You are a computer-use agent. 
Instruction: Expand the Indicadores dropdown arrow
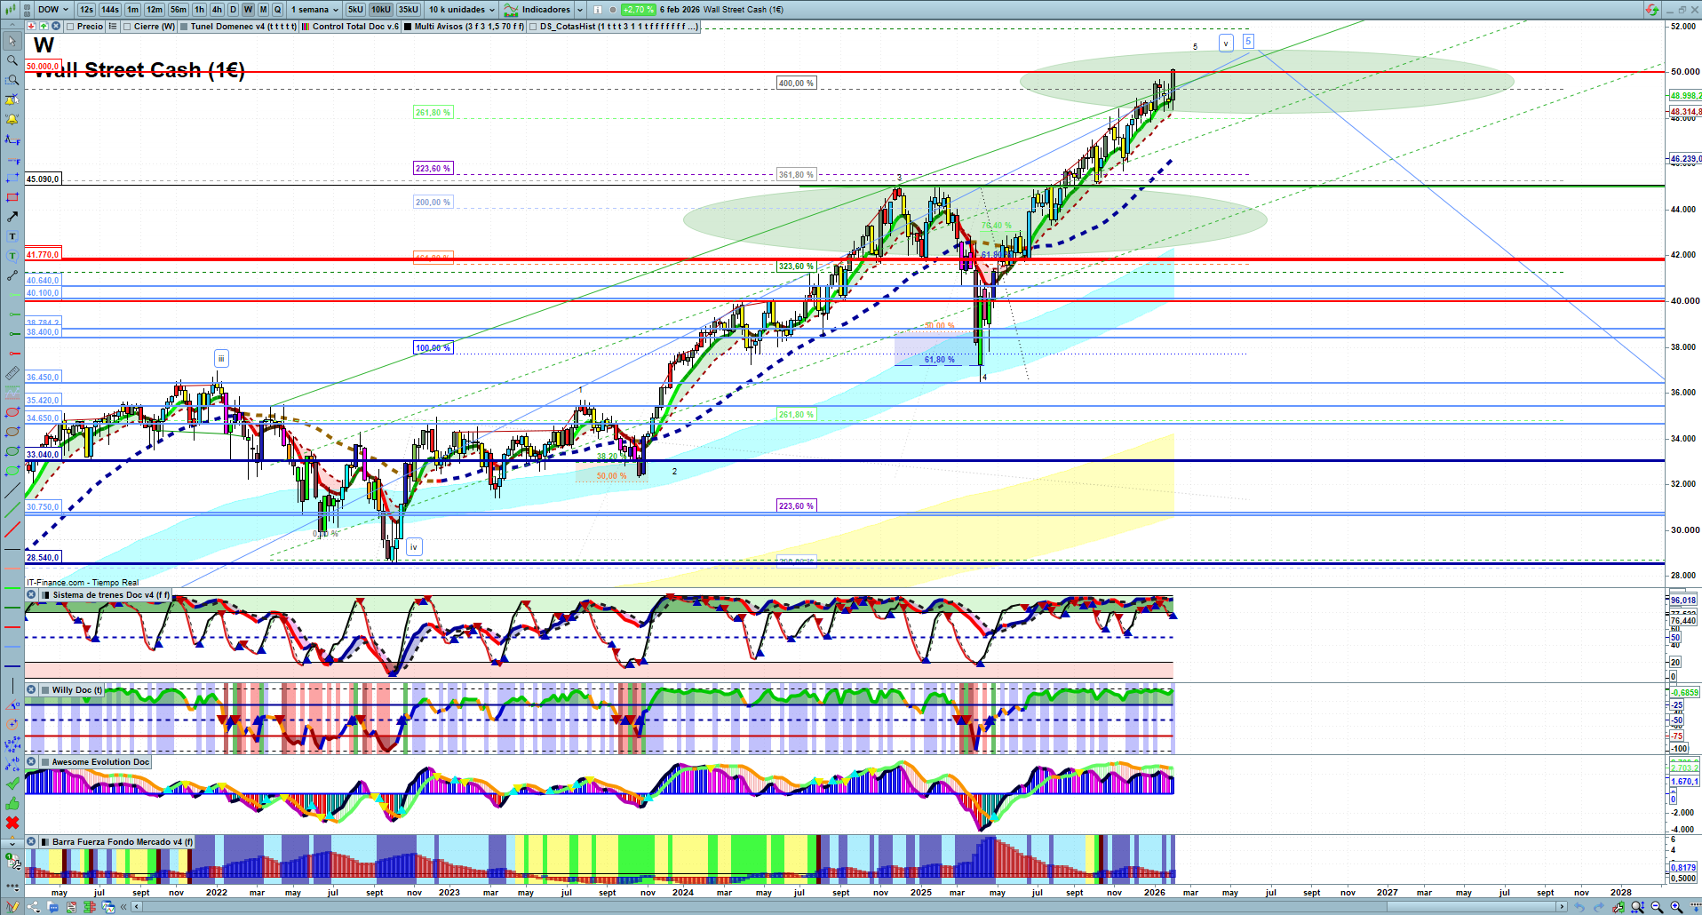(x=580, y=10)
